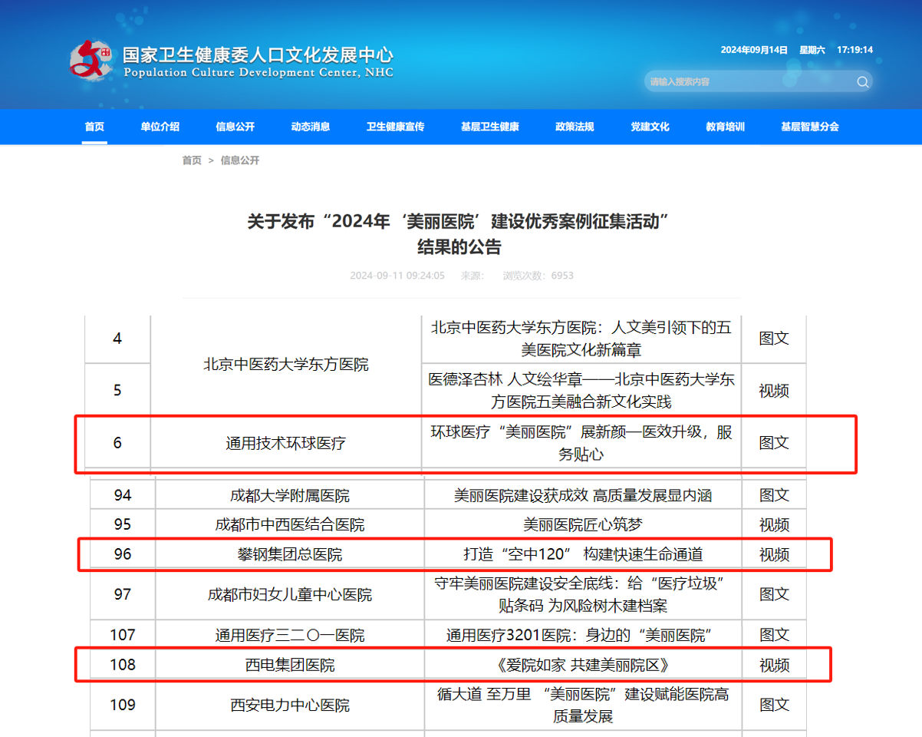The image size is (922, 737).
Task: Click the 通用技术环球医疗 cell
Action: pyautogui.click(x=285, y=442)
